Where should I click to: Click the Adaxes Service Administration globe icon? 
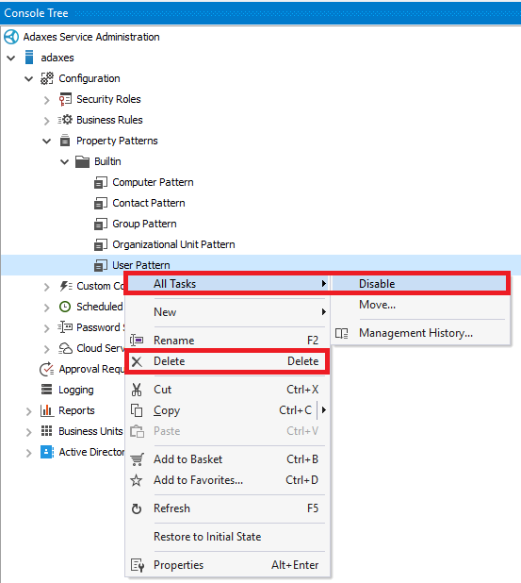pos(11,37)
